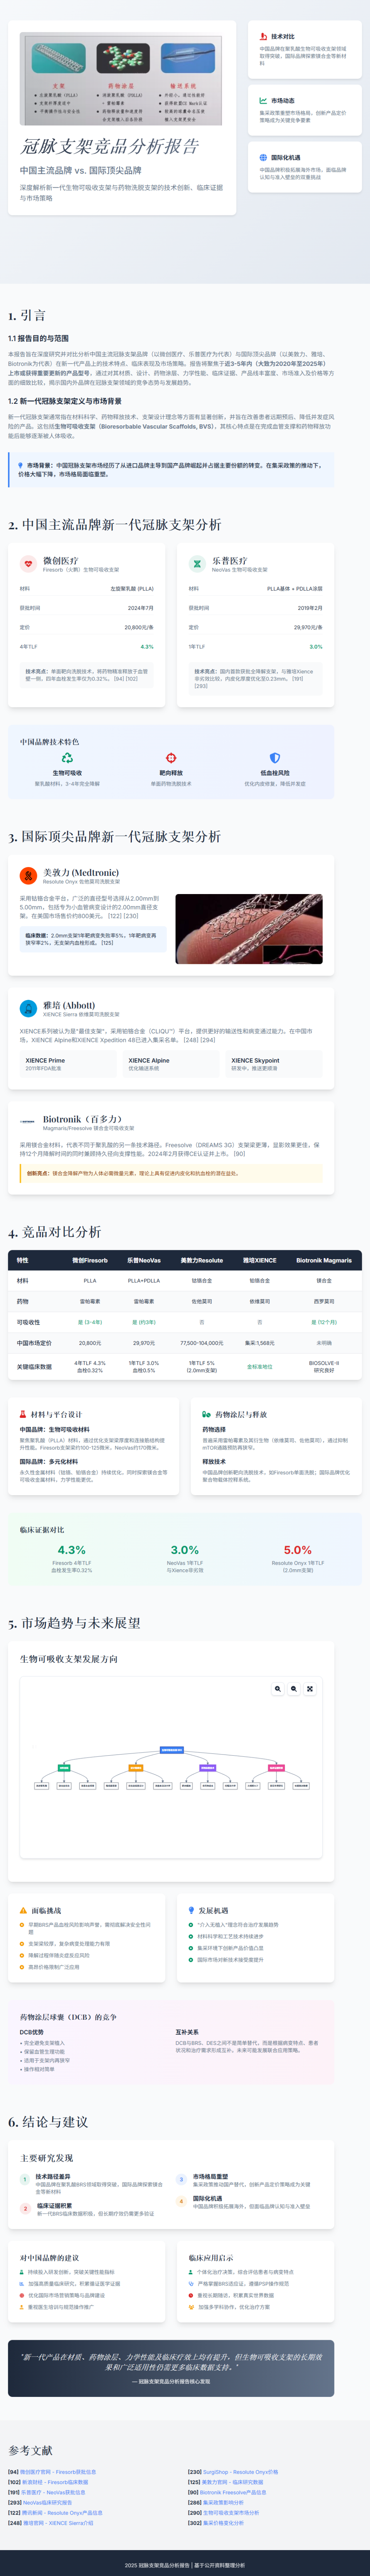Screen dimensions: 370x2576
Task: Click the 技术对比 card icon
Action: [x=263, y=37]
